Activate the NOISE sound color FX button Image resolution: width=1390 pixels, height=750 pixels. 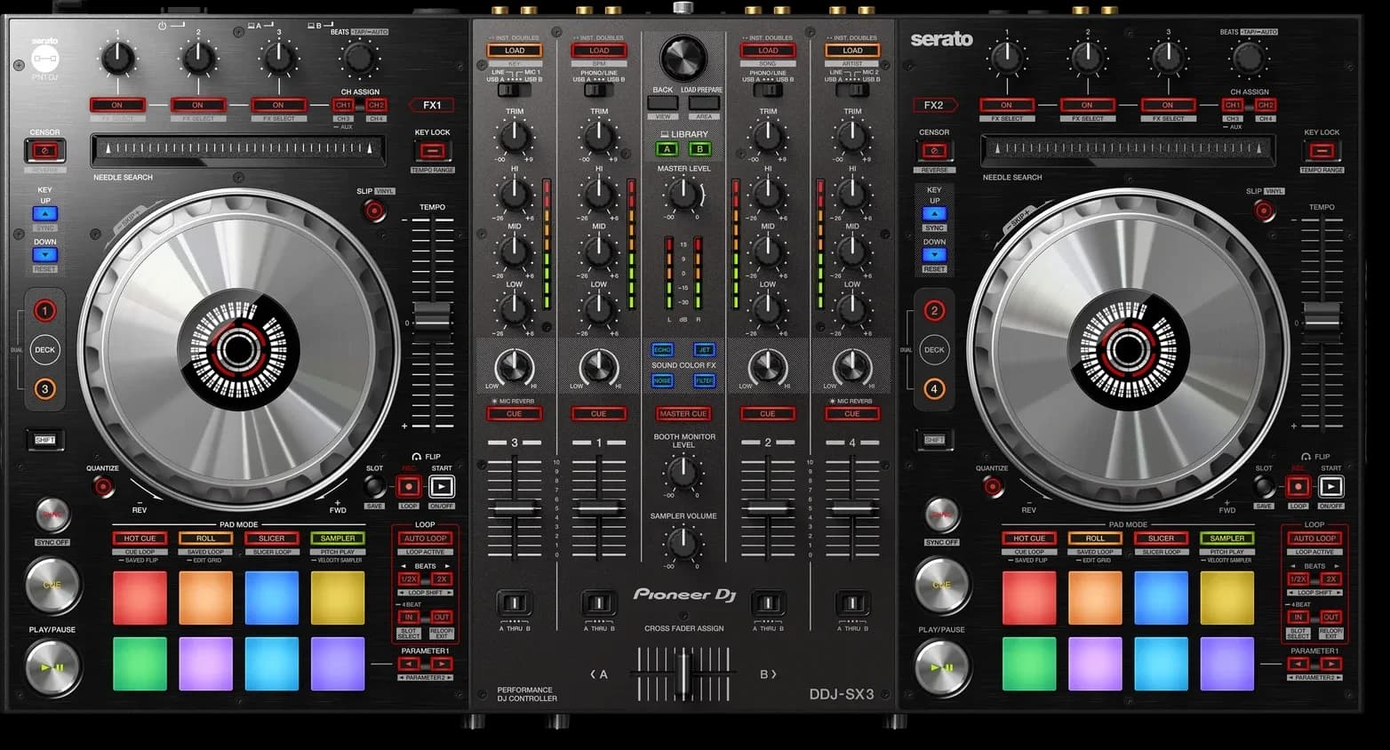[x=662, y=381]
